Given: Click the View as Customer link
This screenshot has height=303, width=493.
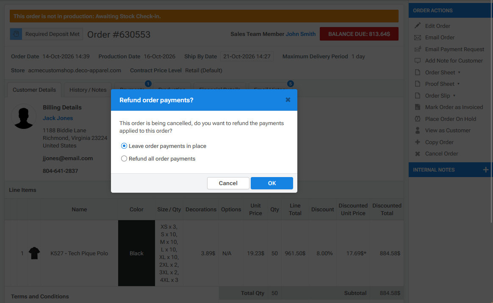Looking at the screenshot, I should pyautogui.click(x=448, y=131).
